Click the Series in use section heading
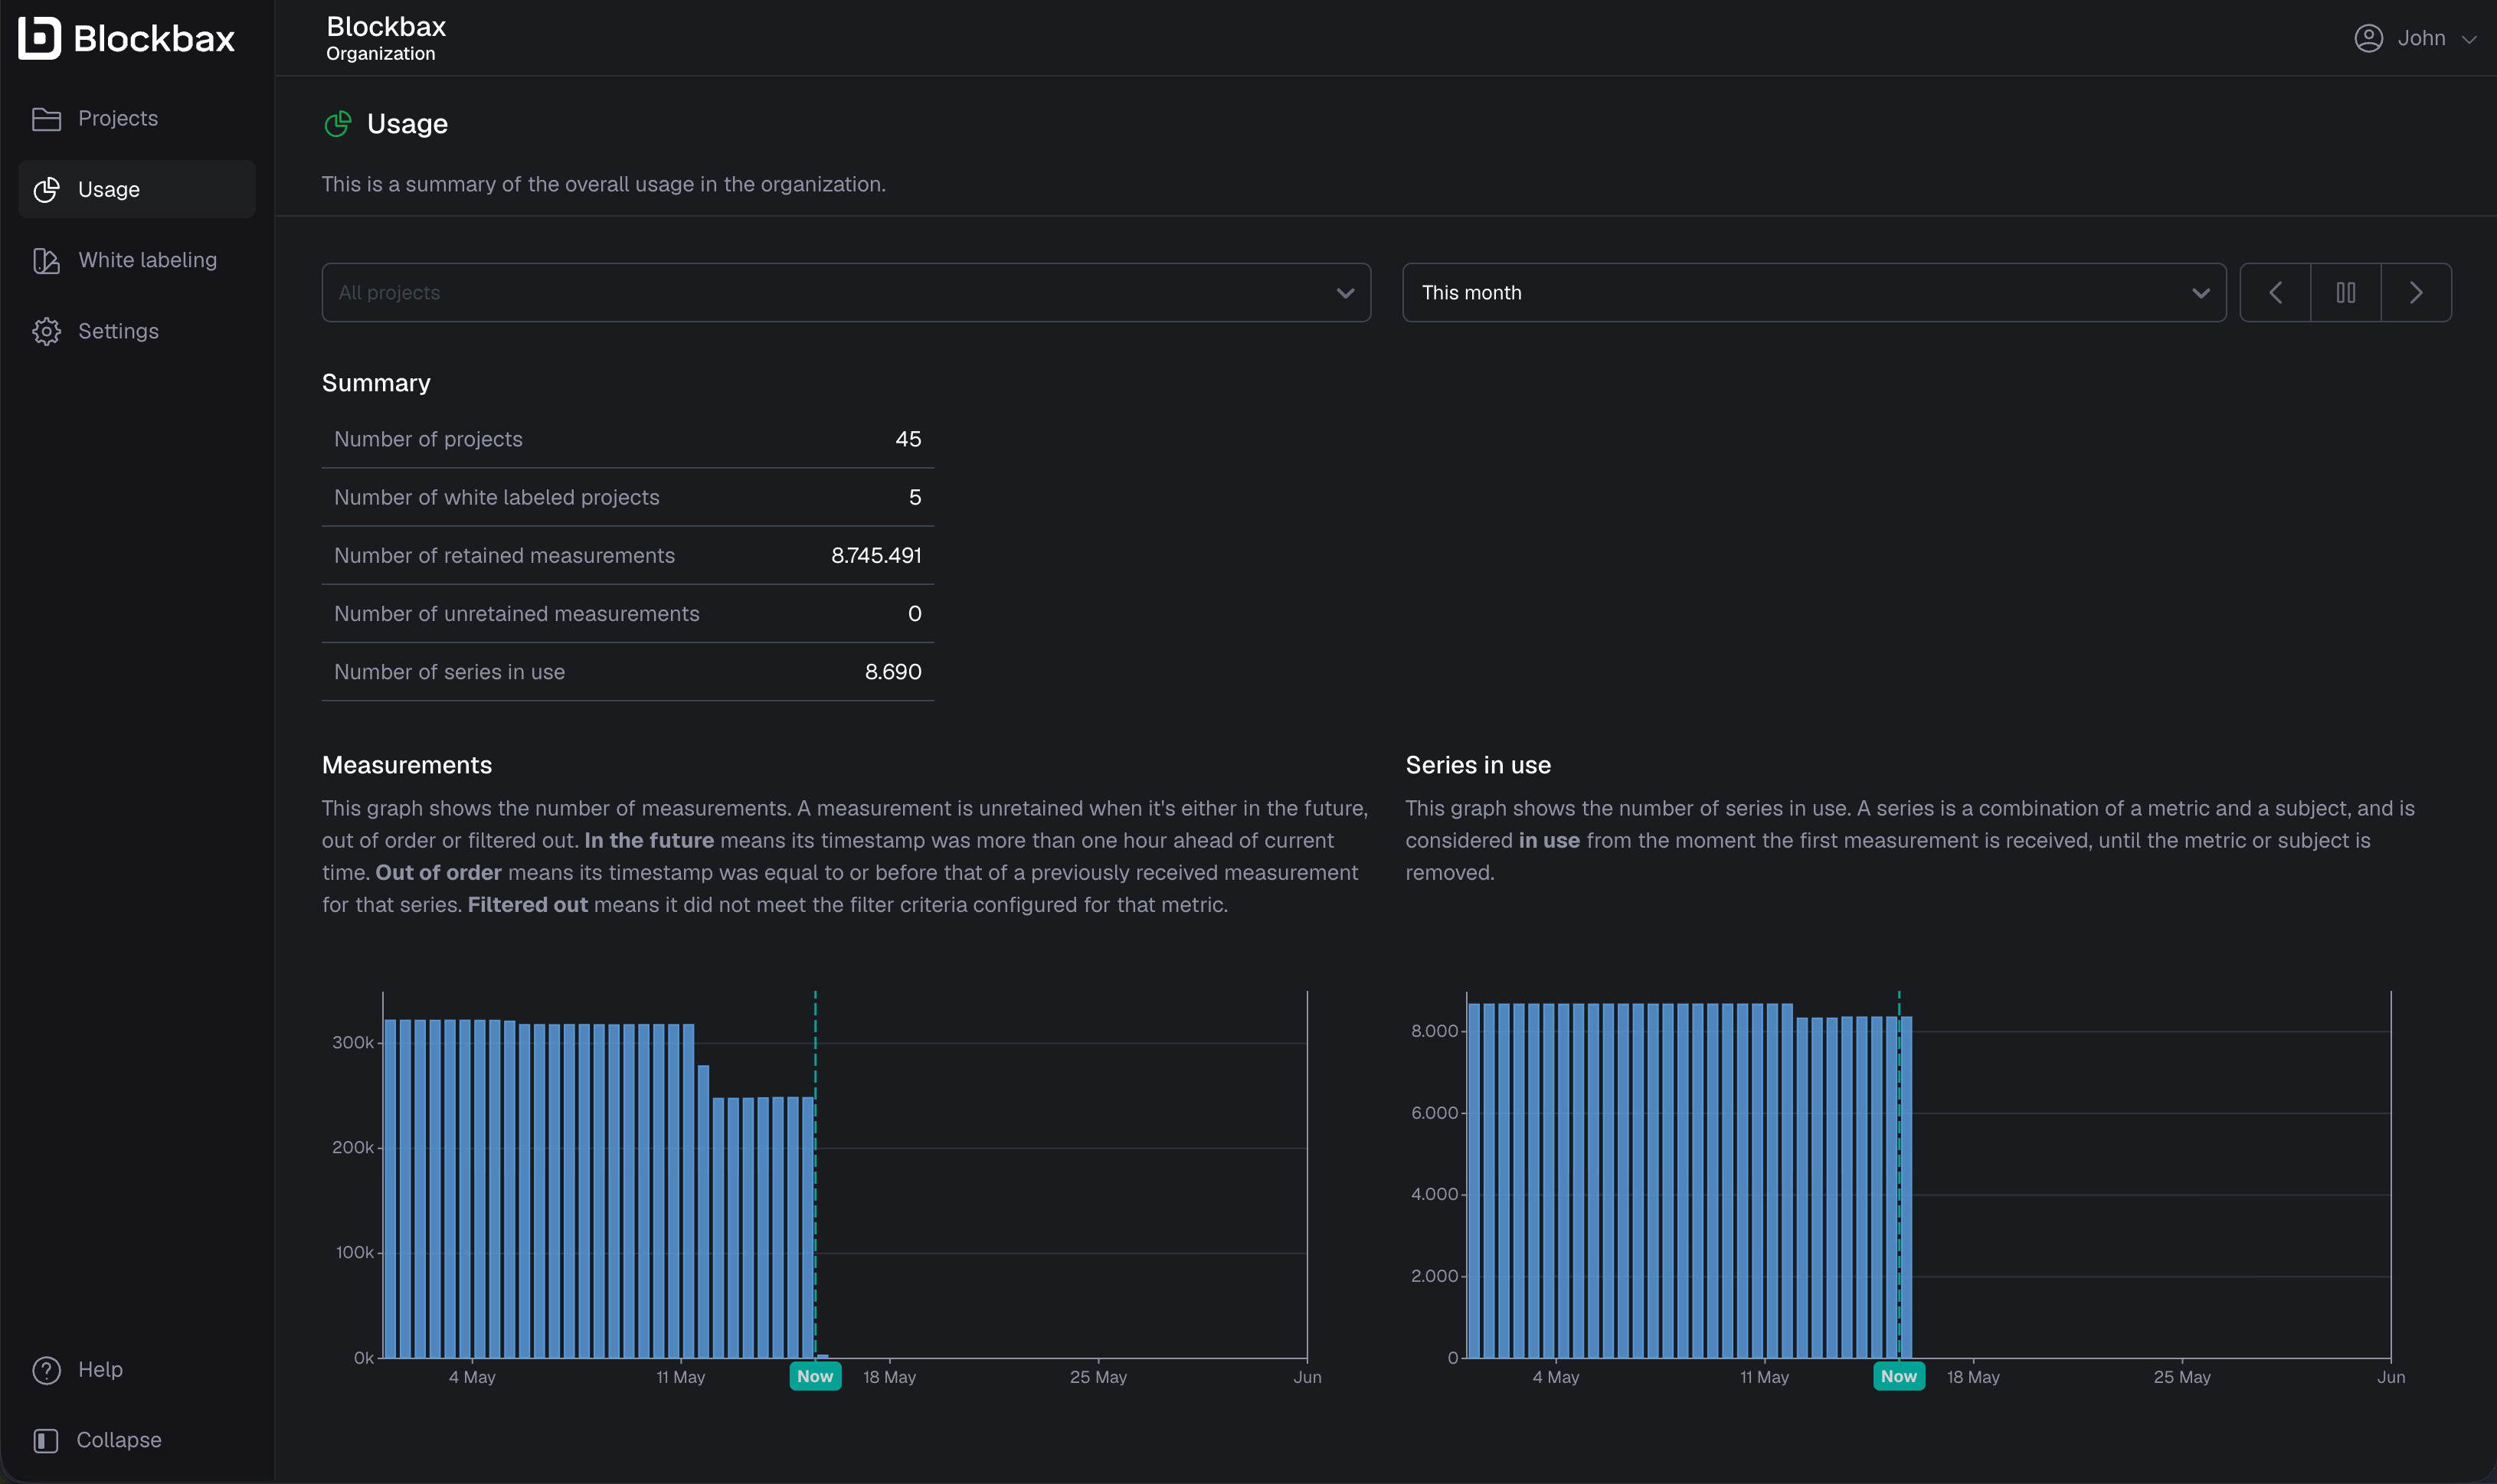The image size is (2497, 1484). click(x=1478, y=765)
